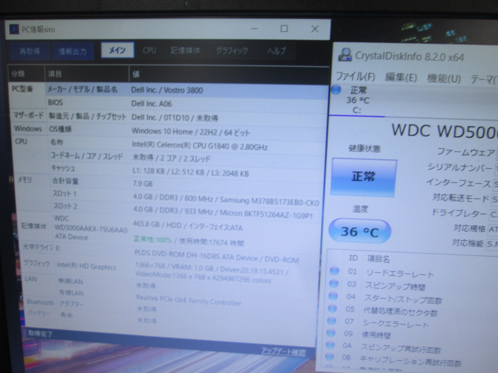Screen dimensions: 498x373
Task: Click the PC情報siro app icon in title bar
Action: point(14,29)
